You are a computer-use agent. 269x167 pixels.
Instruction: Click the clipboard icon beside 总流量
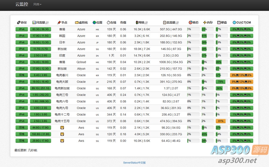[x=164, y=23]
